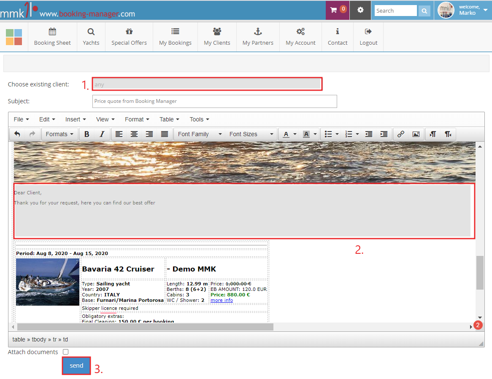Screen dimensions: 492x379
Task: Open the Formats dropdown
Action: [x=59, y=134]
